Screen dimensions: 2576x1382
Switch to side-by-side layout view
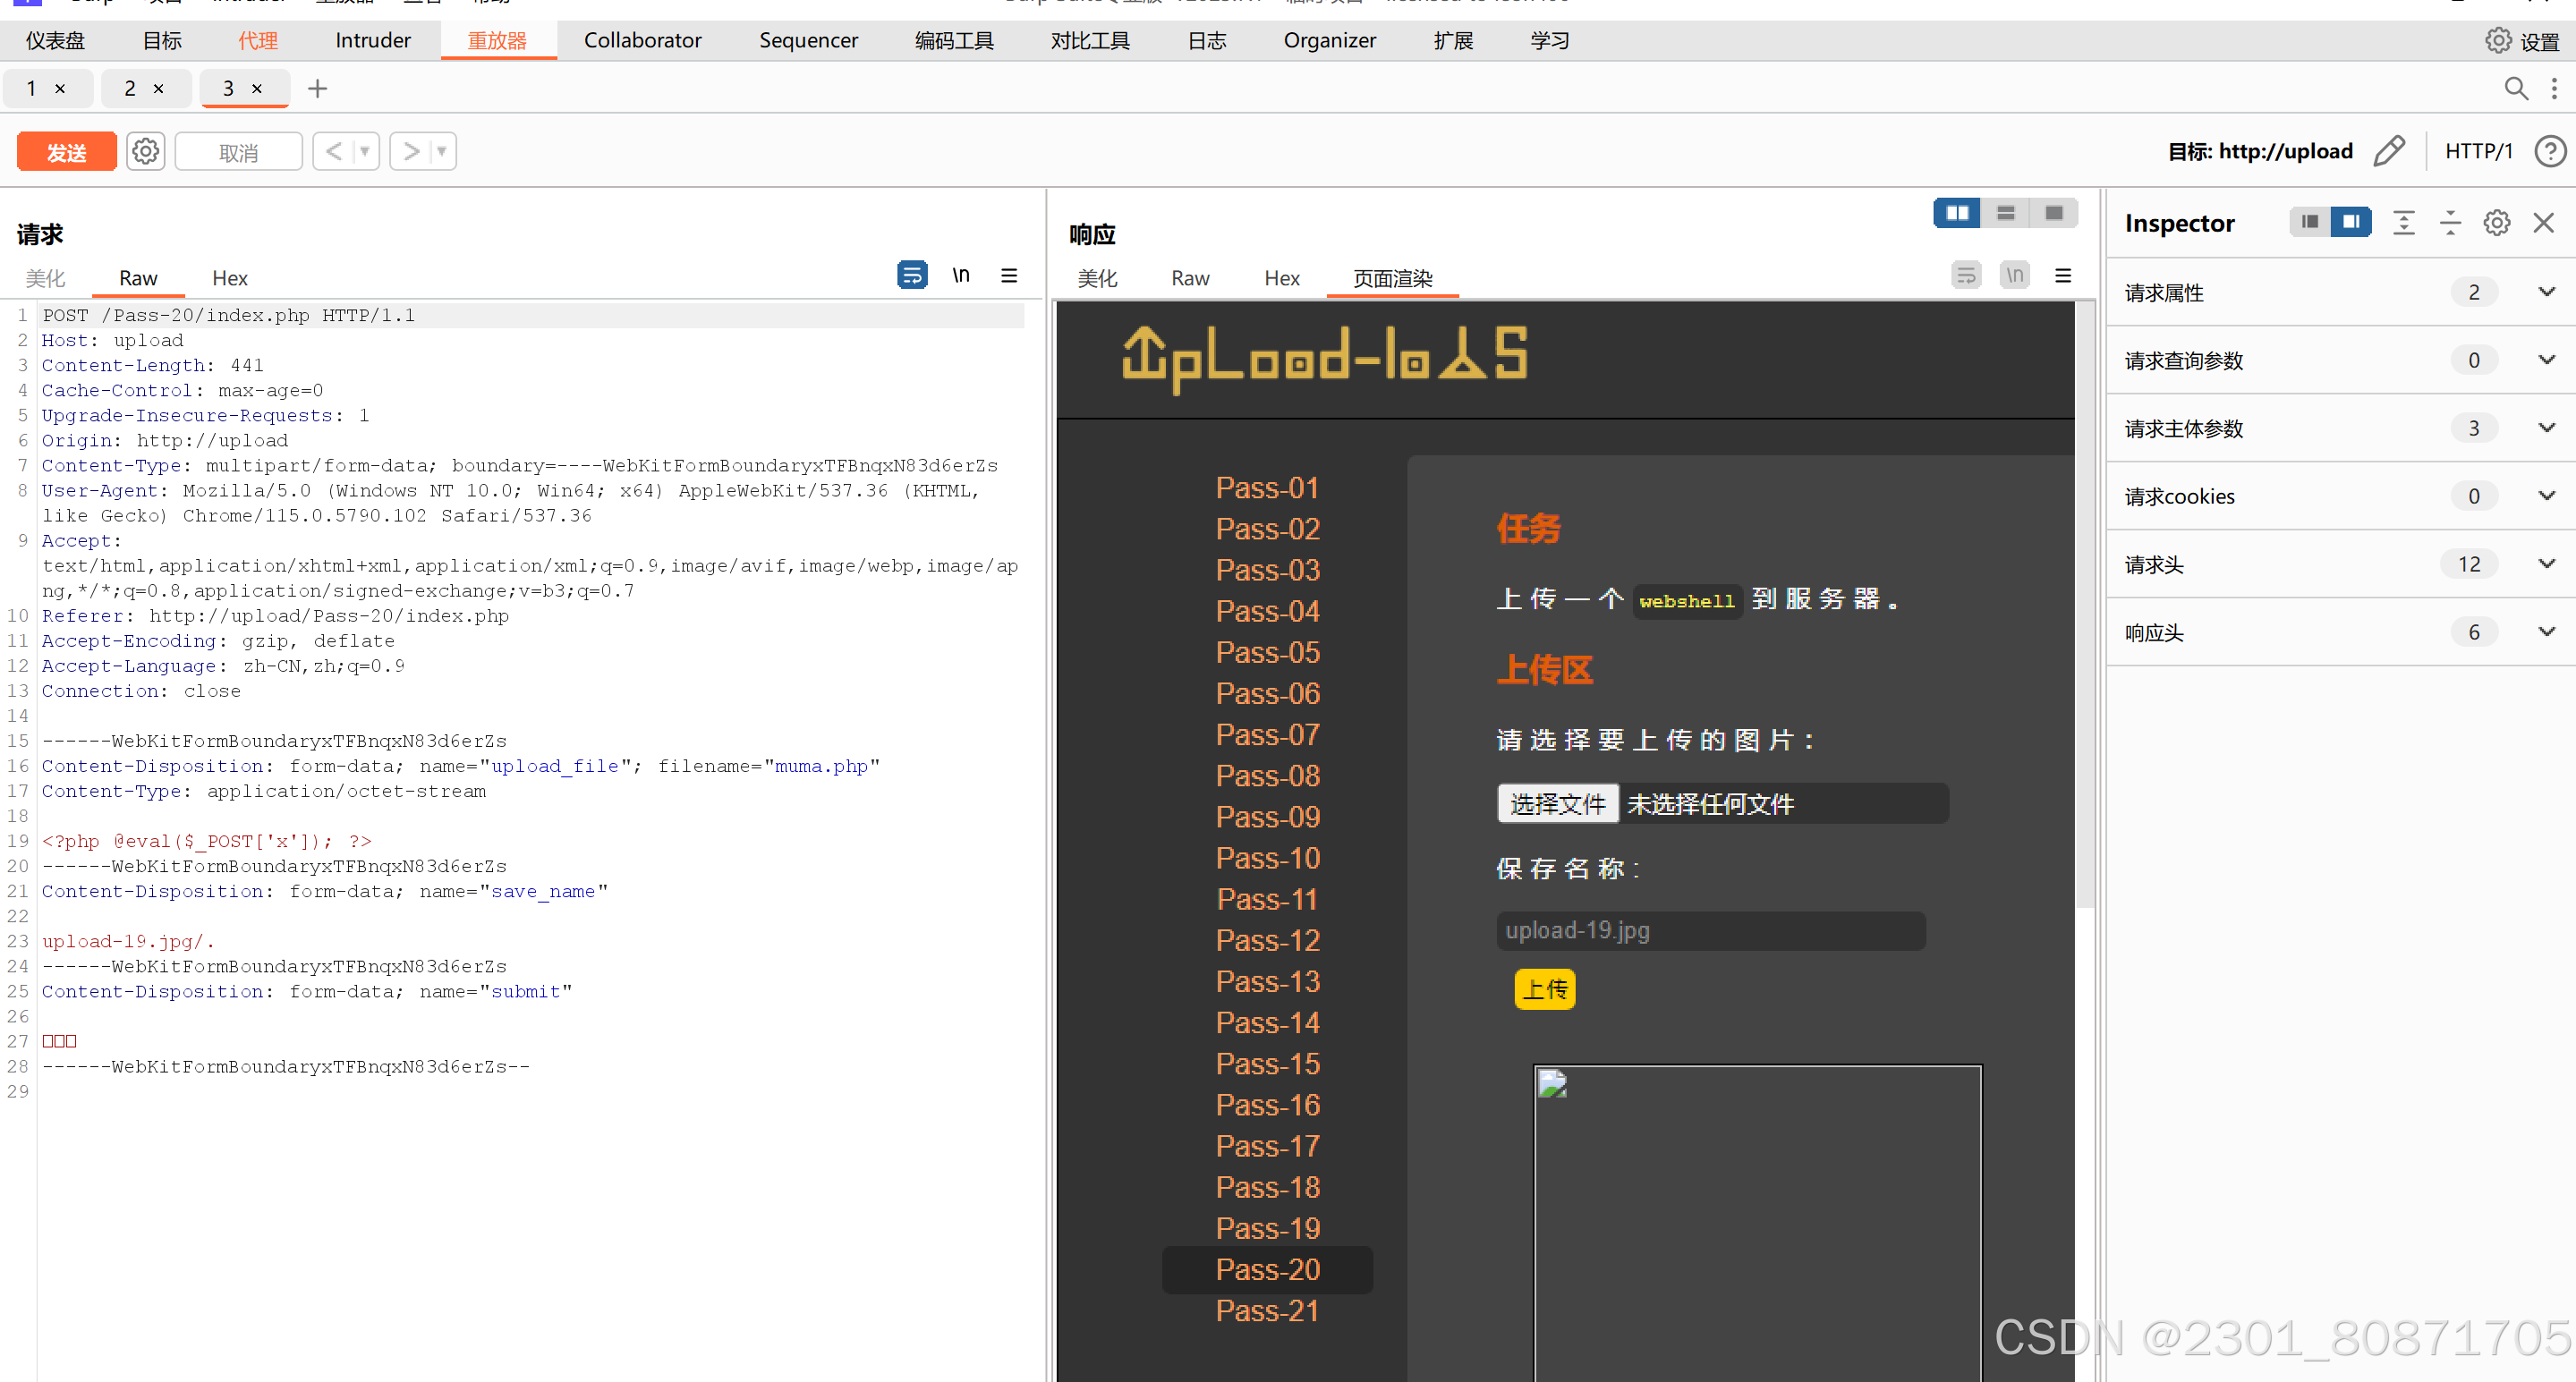1956,213
